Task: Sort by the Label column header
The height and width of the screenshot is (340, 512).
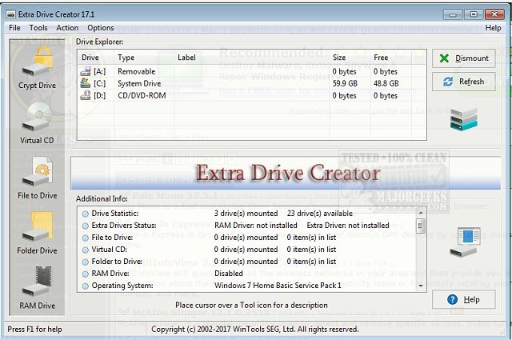Action: (186, 58)
